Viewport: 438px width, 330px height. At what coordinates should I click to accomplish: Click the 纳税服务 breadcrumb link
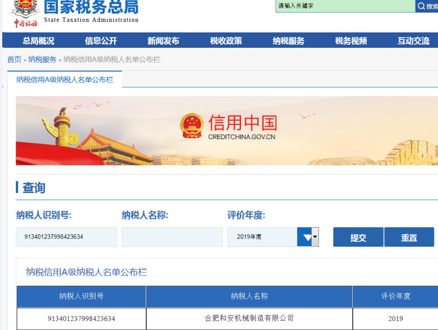point(42,60)
